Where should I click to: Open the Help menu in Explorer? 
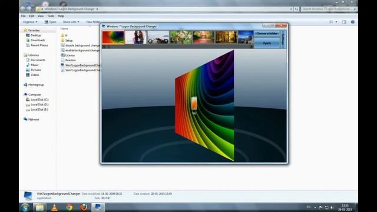tap(61, 16)
